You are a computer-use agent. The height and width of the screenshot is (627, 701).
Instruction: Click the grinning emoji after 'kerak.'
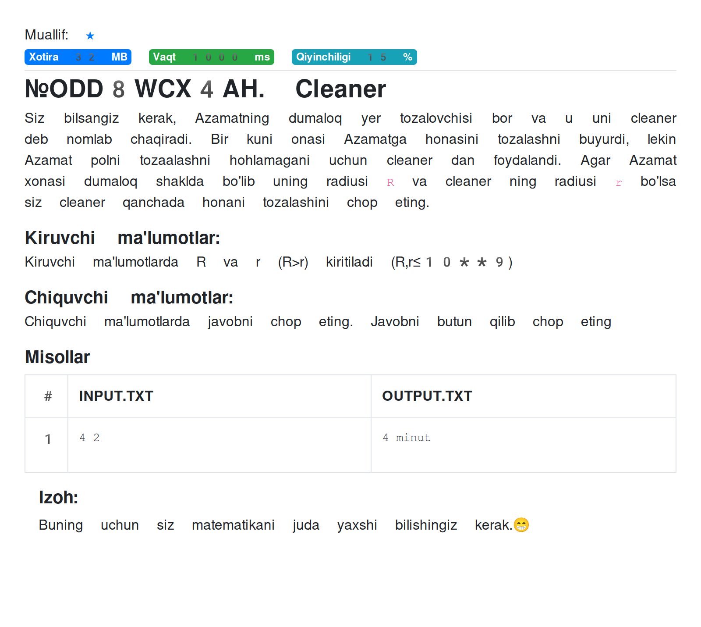(x=521, y=525)
